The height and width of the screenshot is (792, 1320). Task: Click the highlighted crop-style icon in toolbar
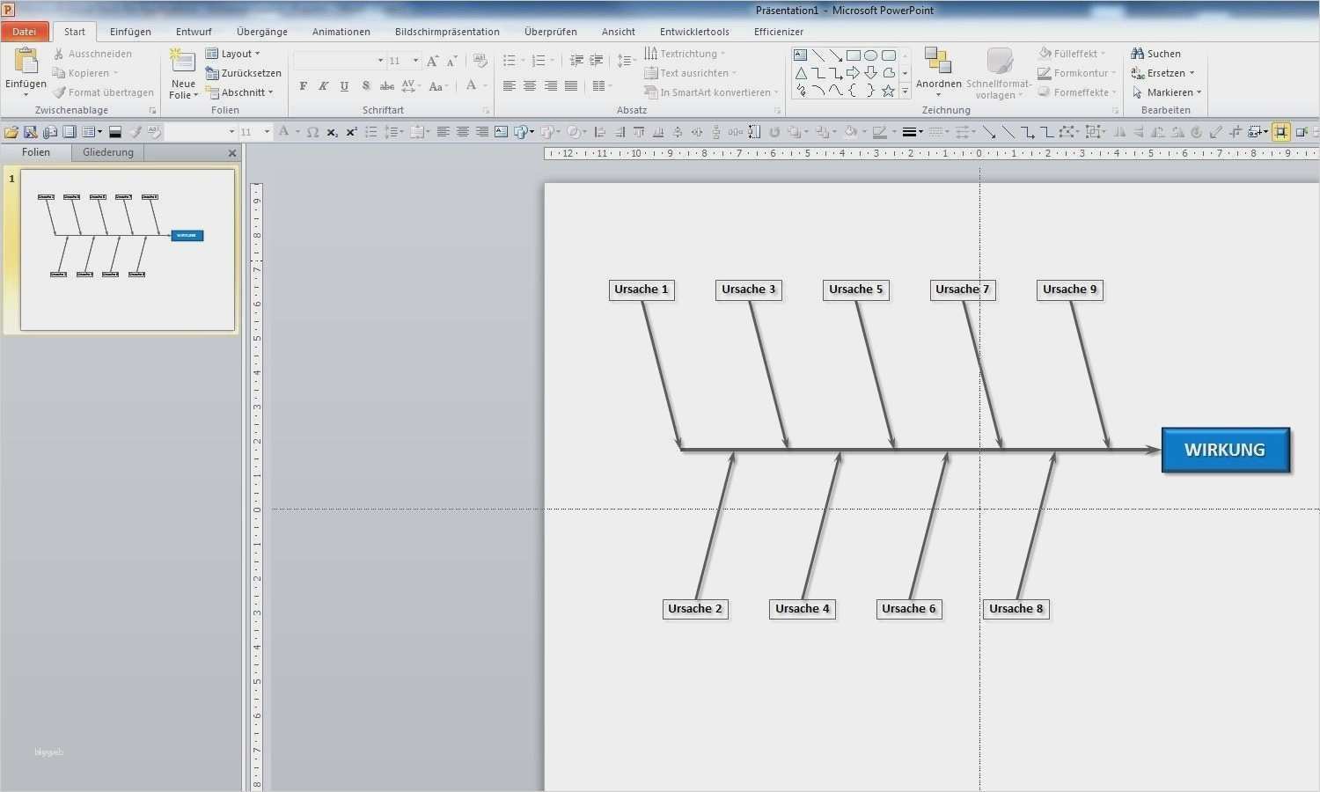(x=1281, y=132)
